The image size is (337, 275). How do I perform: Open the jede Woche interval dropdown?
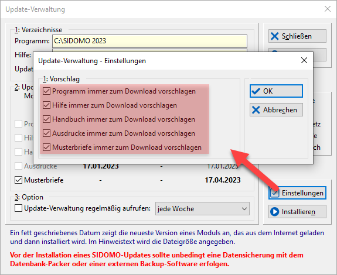pyautogui.click(x=202, y=208)
